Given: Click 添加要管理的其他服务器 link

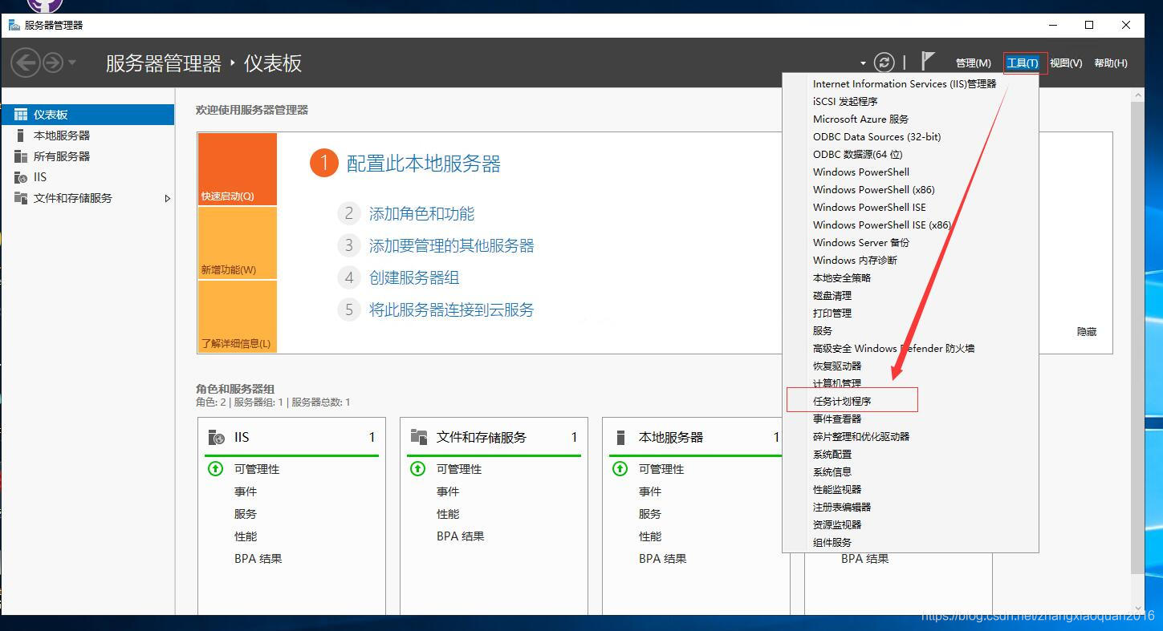Looking at the screenshot, I should [x=451, y=245].
